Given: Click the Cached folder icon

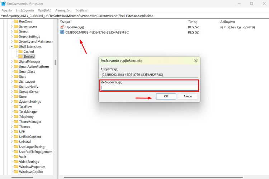Looking at the screenshot, I should (x=20, y=52).
